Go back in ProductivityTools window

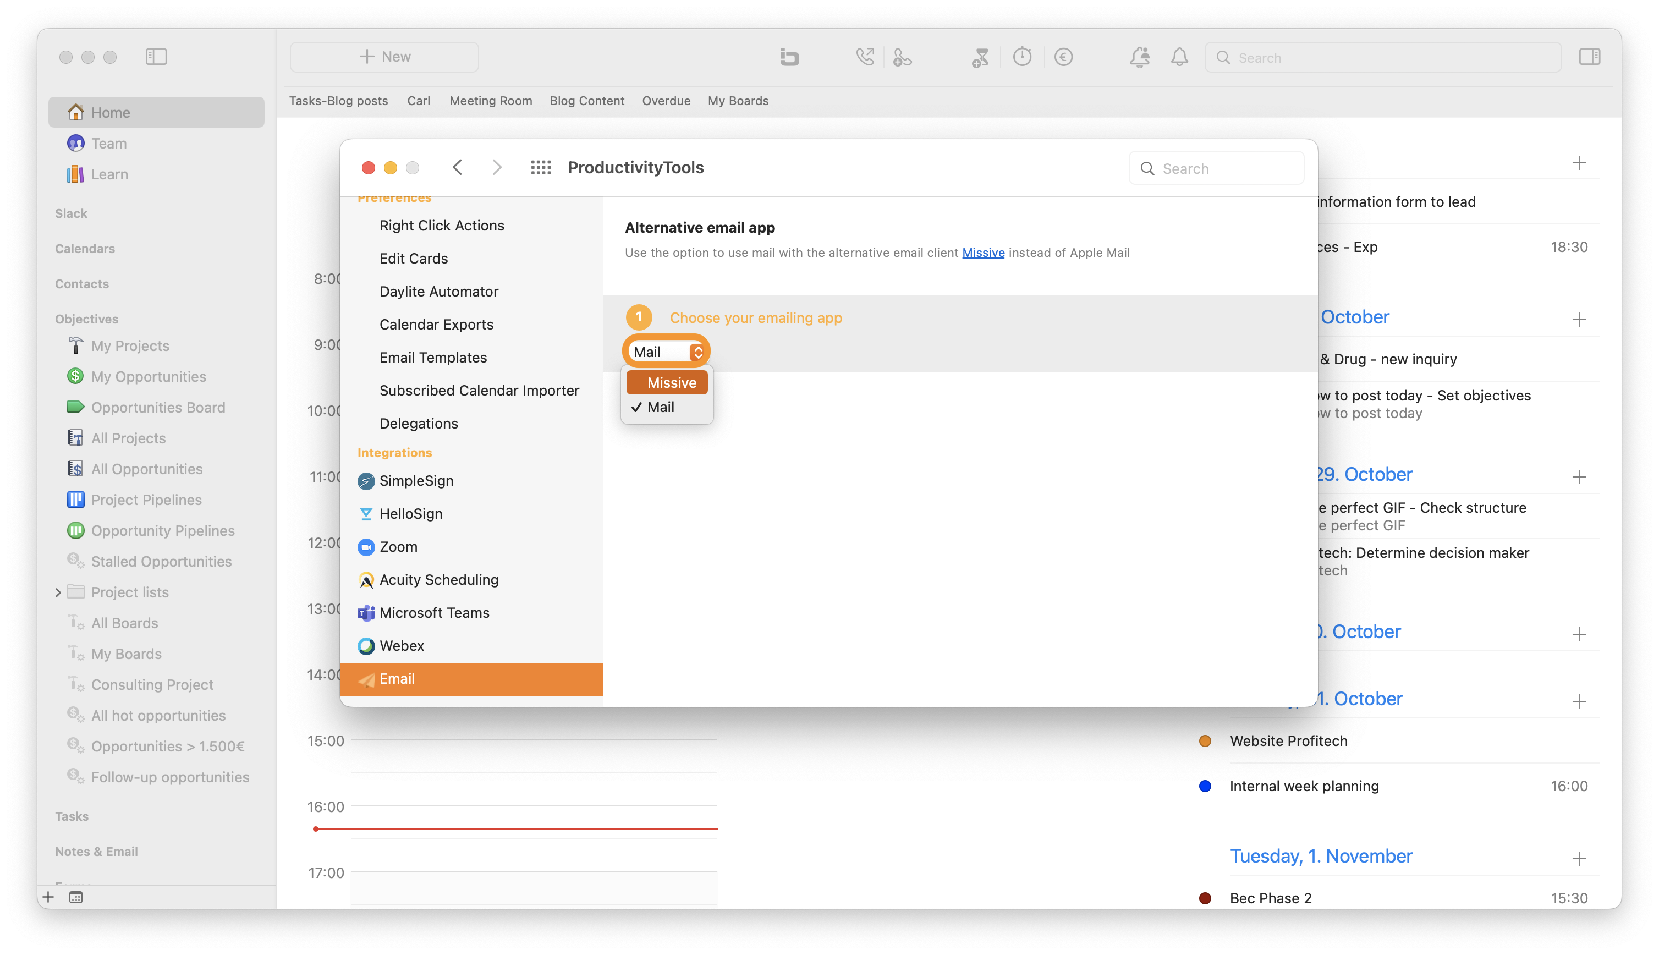pyautogui.click(x=457, y=168)
